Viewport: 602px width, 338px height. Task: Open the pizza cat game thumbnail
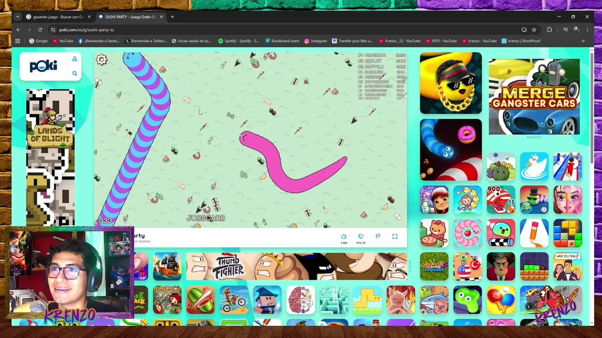(434, 233)
